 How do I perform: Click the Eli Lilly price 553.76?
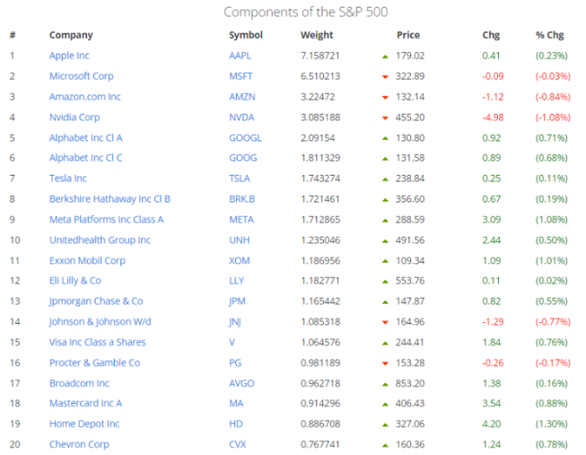410,281
